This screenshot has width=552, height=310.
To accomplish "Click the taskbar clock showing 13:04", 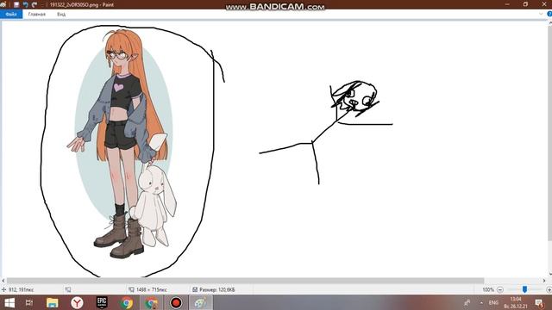I will (516, 302).
